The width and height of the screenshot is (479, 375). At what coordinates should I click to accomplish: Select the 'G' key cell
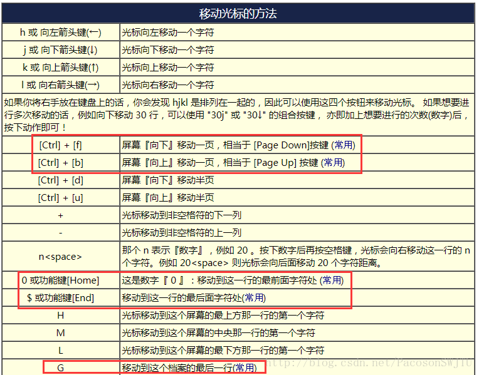tap(61, 367)
